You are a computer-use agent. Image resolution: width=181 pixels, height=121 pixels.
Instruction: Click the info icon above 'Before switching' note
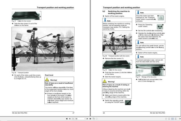pos(105,20)
